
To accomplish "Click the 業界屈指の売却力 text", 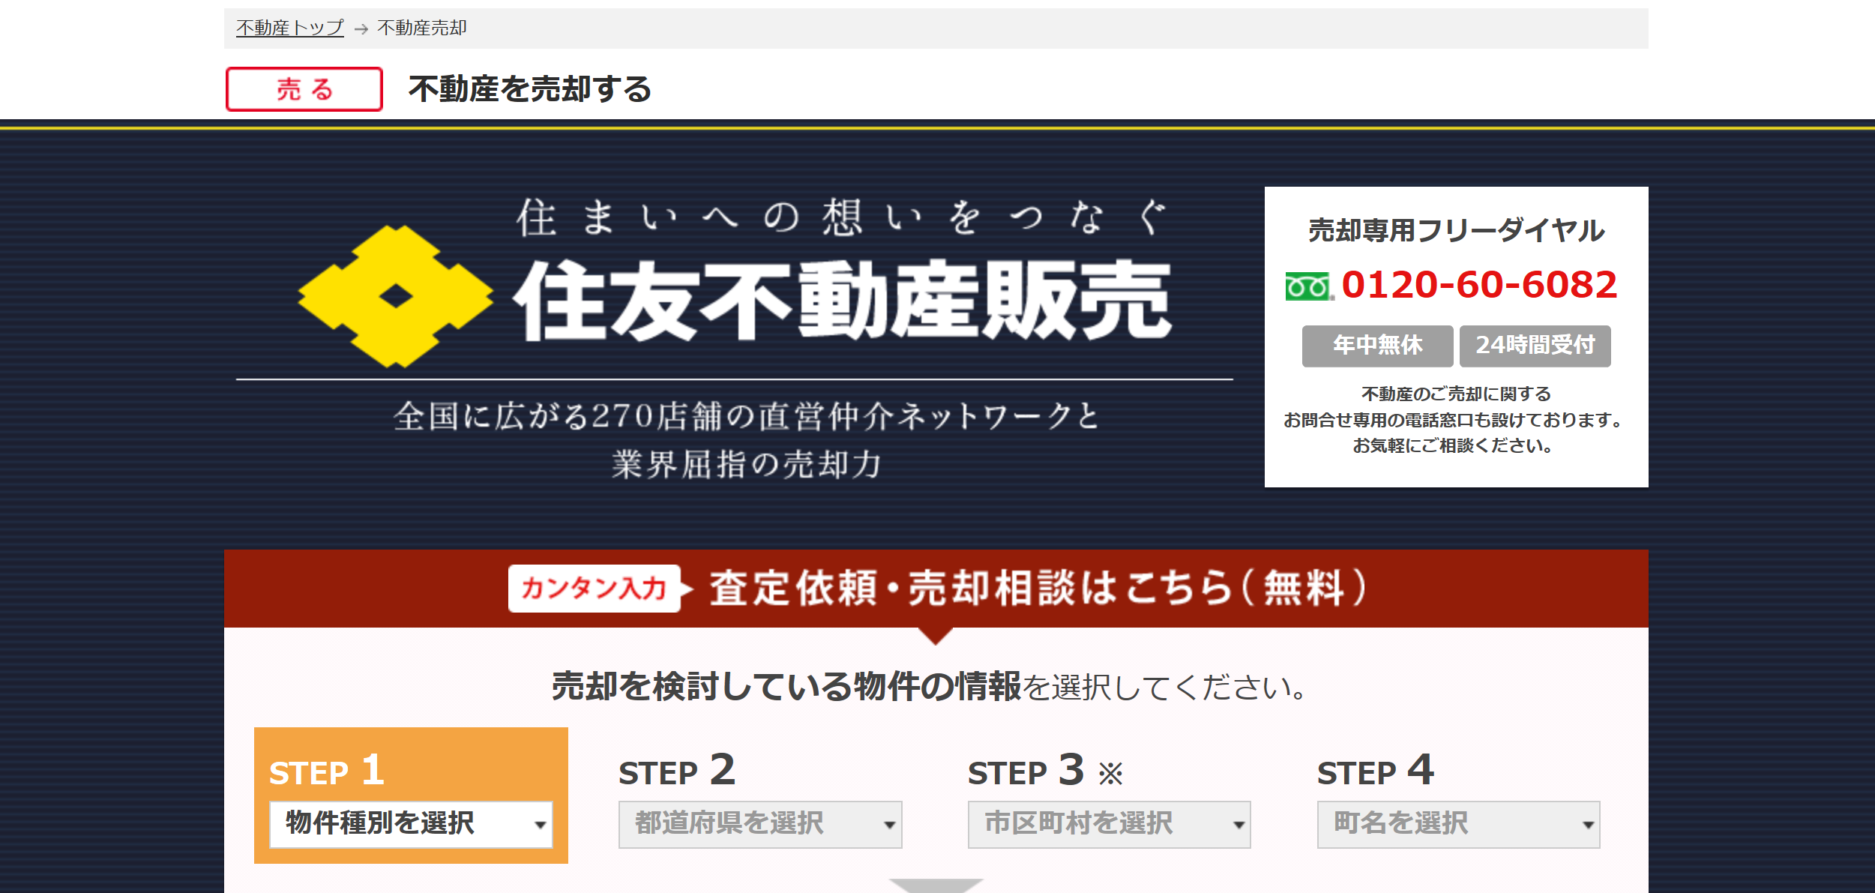I will coord(746,464).
